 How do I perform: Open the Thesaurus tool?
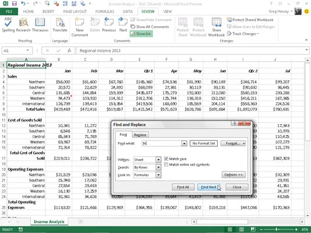tap(40, 24)
